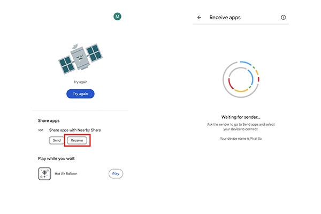The image size is (321, 214).
Task: Click the Nearby Share icon
Action: 41,130
